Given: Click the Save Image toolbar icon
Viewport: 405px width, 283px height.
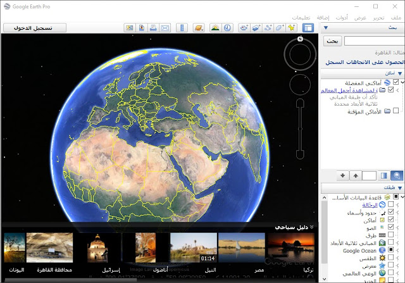Looking at the screenshot, I should pos(142,28).
